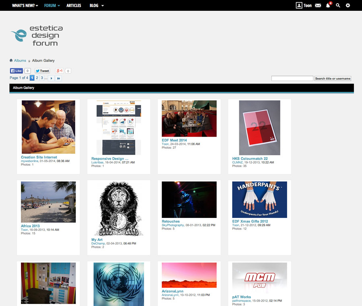Image resolution: width=362 pixels, height=306 pixels.
Task: Click the Search title or username button
Action: (333, 78)
